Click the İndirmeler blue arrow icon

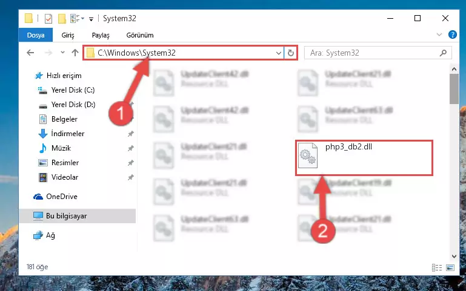click(x=43, y=134)
